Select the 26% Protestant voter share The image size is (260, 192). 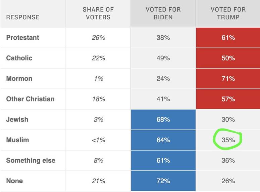[x=99, y=38]
